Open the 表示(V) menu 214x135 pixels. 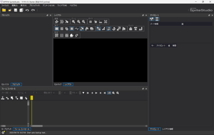point(24,5)
